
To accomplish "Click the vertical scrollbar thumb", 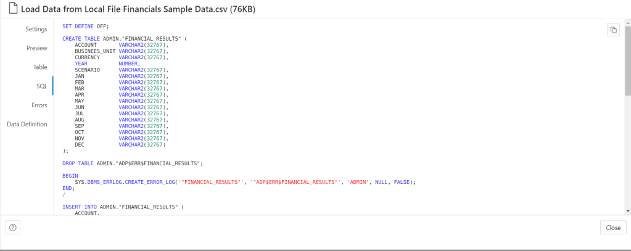I will pos(627,62).
